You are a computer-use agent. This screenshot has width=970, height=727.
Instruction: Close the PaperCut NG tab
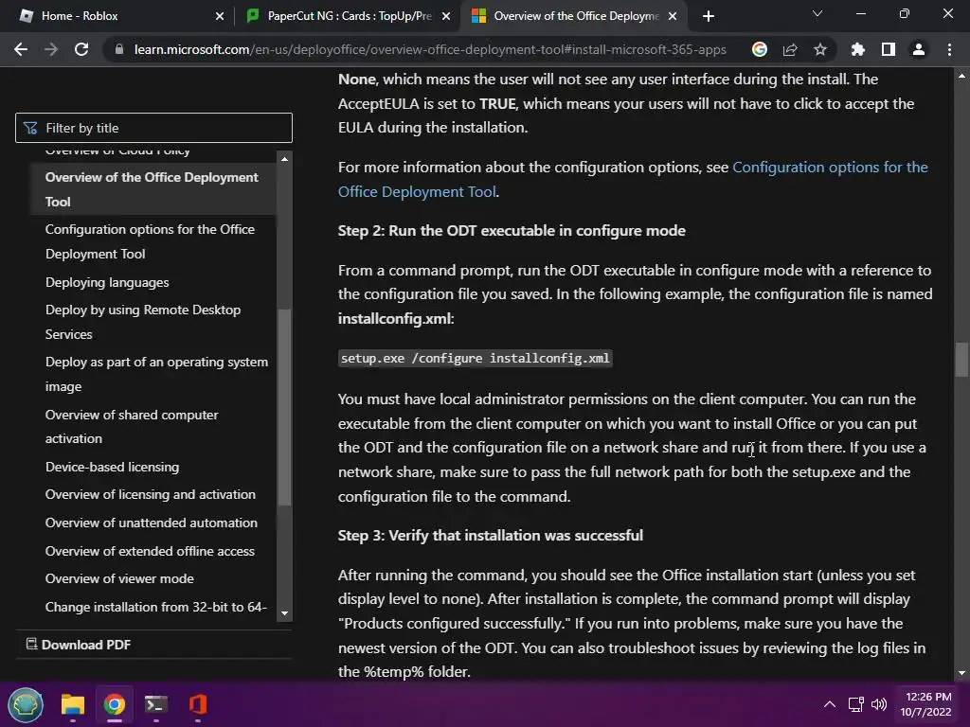point(446,16)
